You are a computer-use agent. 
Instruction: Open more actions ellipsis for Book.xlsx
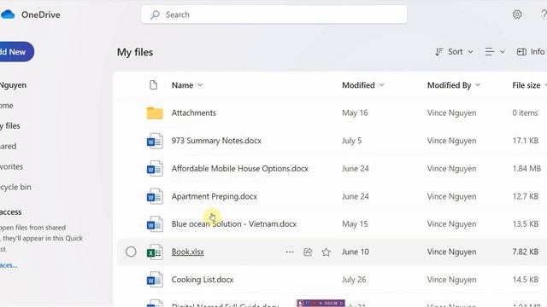point(290,252)
